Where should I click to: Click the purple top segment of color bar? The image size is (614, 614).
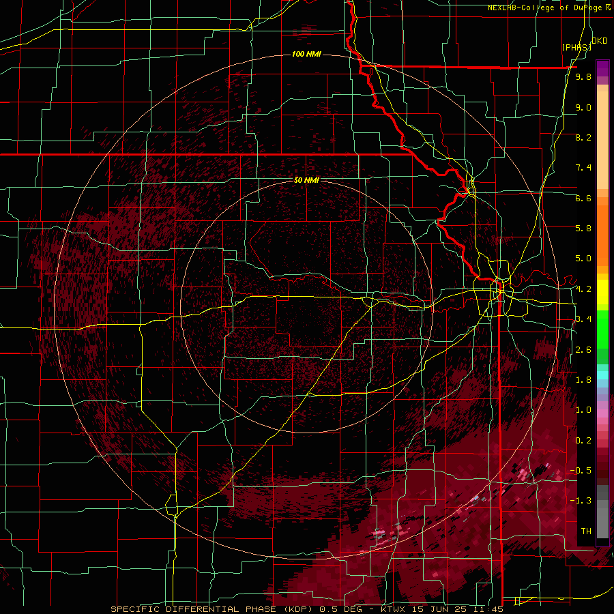pyautogui.click(x=602, y=68)
